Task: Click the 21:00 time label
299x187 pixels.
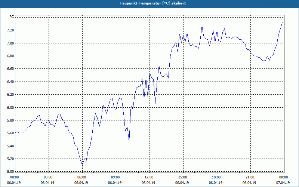Action: pos(250,177)
